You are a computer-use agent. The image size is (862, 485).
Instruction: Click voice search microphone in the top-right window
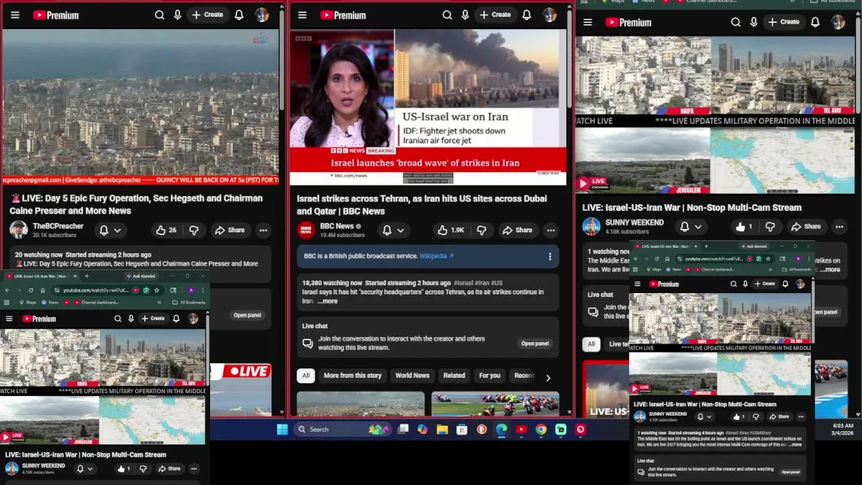[x=754, y=22]
